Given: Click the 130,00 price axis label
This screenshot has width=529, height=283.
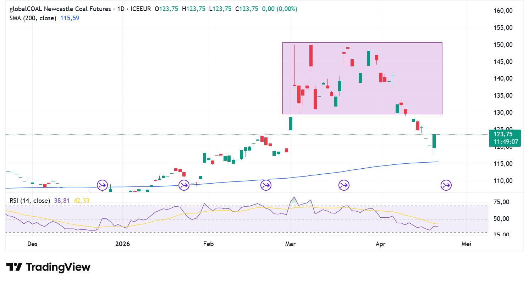Looking at the screenshot, I should tap(503, 113).
